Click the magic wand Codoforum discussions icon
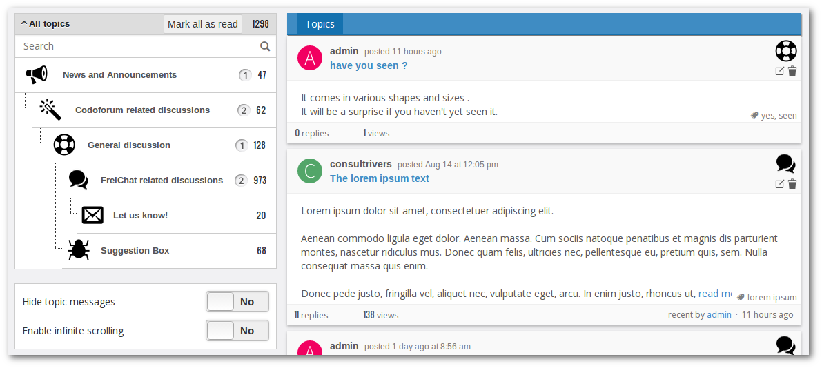822x368 pixels. point(50,110)
